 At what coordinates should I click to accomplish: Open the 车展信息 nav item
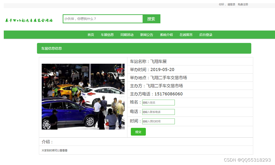coord(107,35)
